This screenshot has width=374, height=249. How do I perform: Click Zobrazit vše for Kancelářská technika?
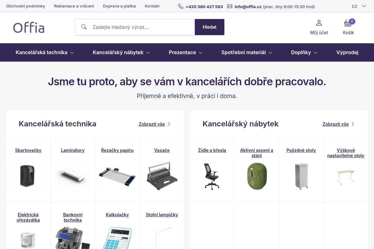[152, 124]
